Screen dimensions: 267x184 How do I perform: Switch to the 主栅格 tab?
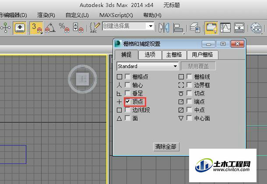[x=174, y=55]
